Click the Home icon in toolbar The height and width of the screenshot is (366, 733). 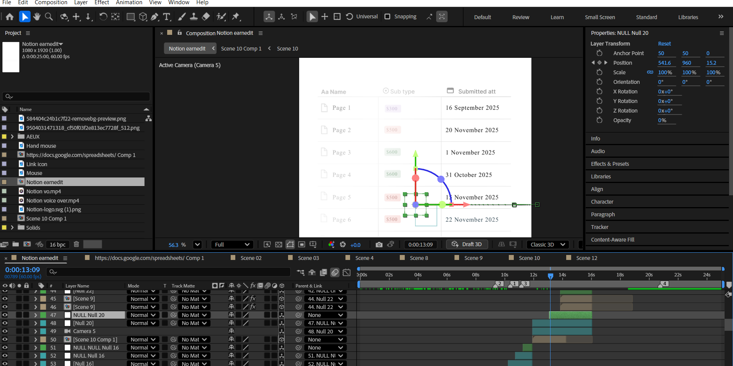(x=10, y=17)
